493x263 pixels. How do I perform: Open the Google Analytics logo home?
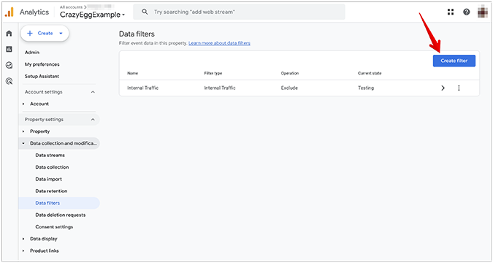click(x=9, y=12)
